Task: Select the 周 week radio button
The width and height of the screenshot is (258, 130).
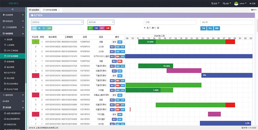Action: tap(150, 28)
